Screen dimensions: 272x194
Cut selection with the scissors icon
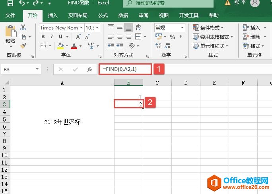23,27
